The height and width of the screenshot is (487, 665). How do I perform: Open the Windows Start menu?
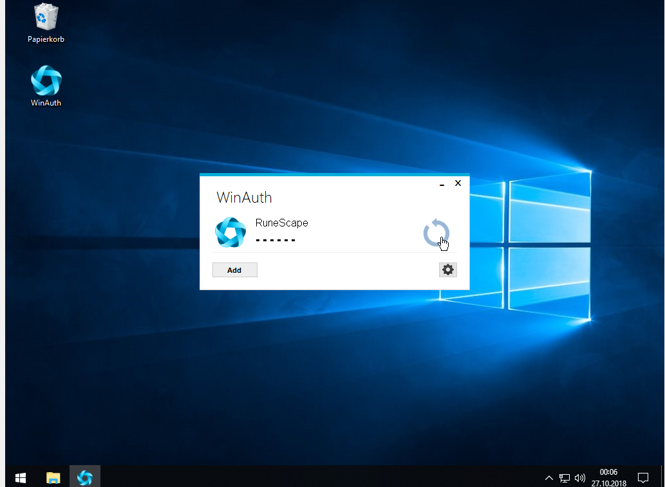[20, 477]
